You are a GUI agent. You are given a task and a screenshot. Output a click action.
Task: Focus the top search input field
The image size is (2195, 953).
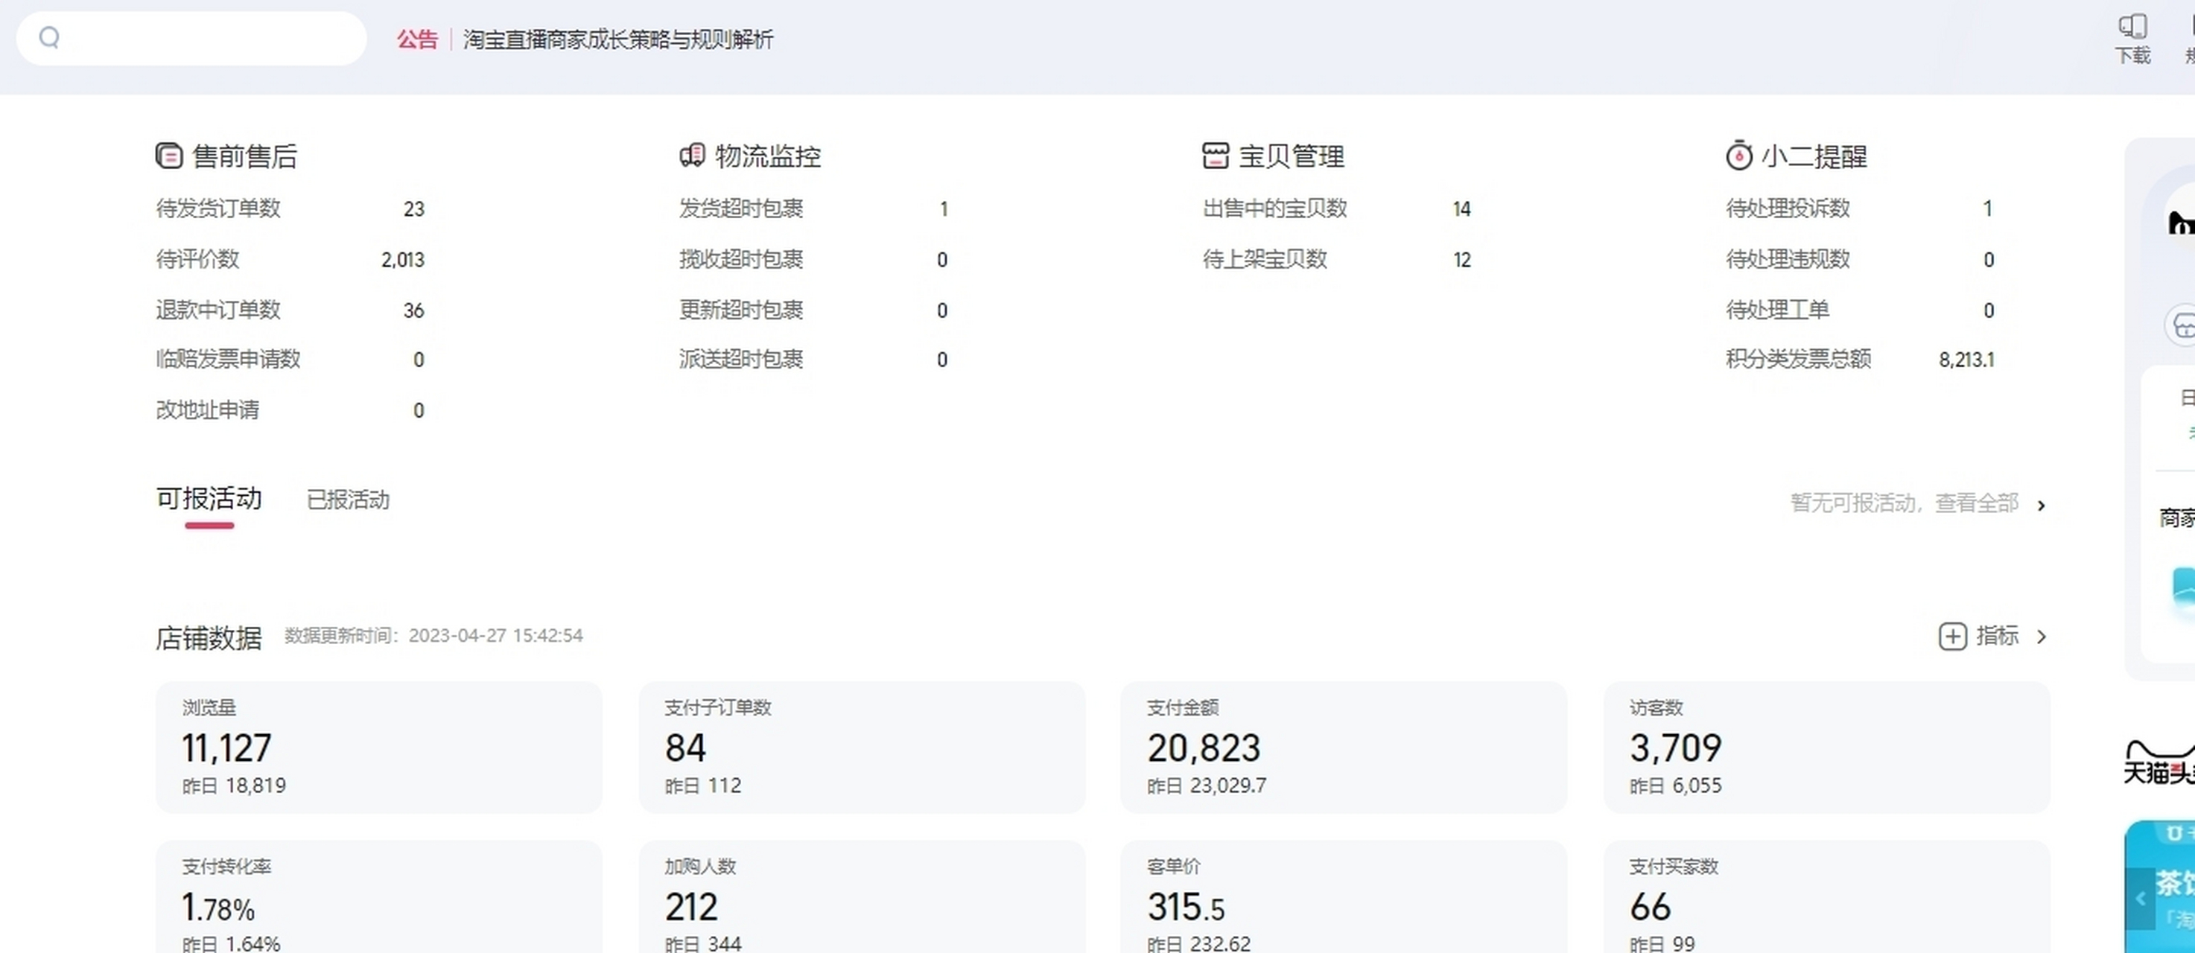point(191,38)
